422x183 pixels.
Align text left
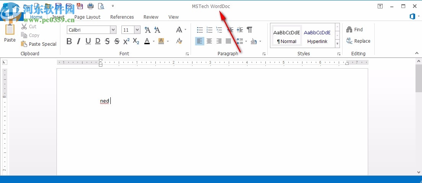[199, 41]
